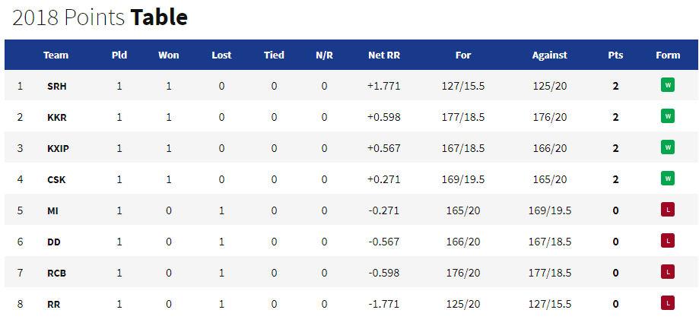The image size is (699, 332).
Task: Select the MI team name
Action: pyautogui.click(x=52, y=211)
